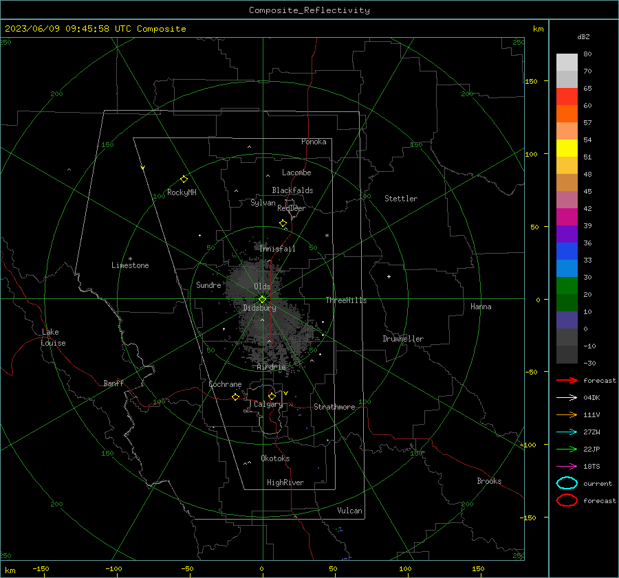Viewport: 619px width, 578px height.
Task: Click the green 30 dBZ swatch
Action: tap(567, 285)
